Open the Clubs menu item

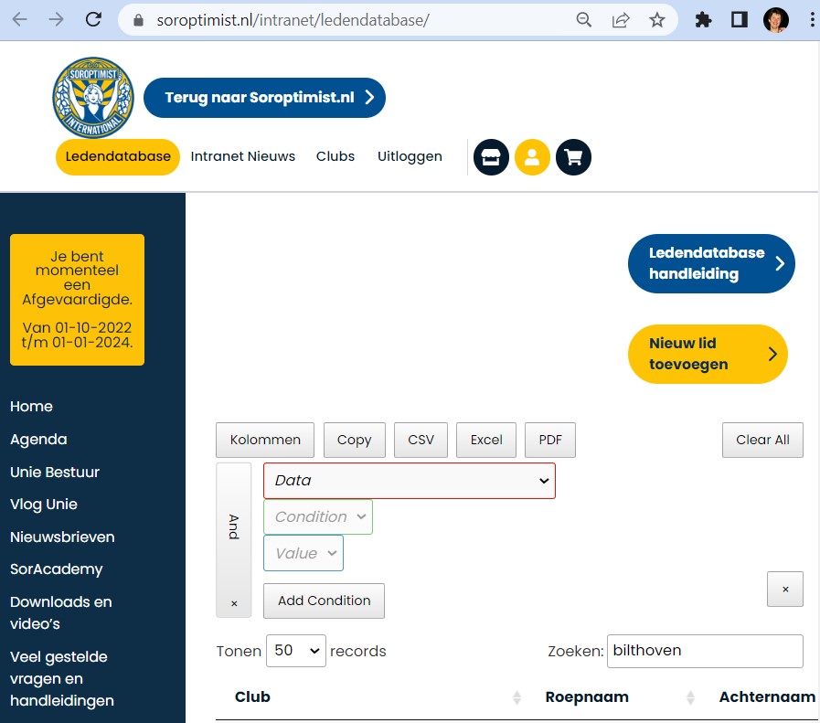(x=335, y=156)
